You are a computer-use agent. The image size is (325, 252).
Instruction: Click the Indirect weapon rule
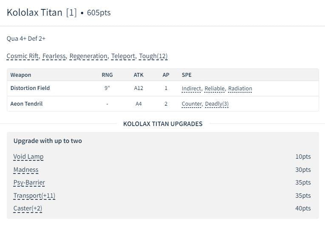[191, 89]
